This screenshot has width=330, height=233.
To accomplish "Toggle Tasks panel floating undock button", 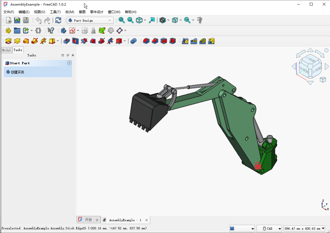I will click(x=68, y=55).
